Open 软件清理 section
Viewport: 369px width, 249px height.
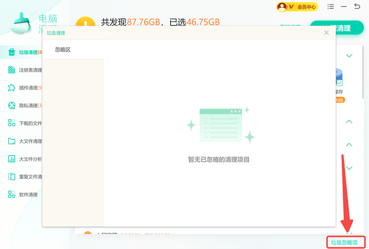[x=28, y=194]
